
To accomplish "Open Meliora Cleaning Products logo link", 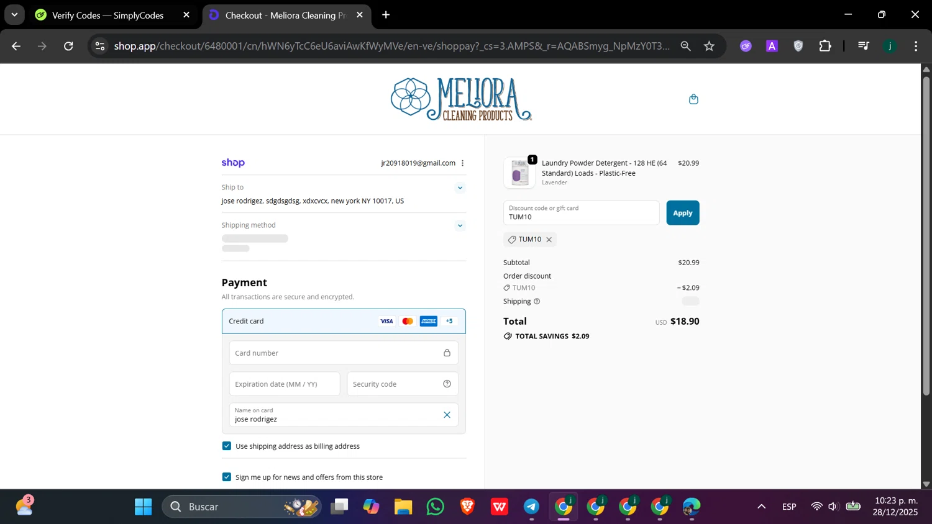I will point(461,99).
